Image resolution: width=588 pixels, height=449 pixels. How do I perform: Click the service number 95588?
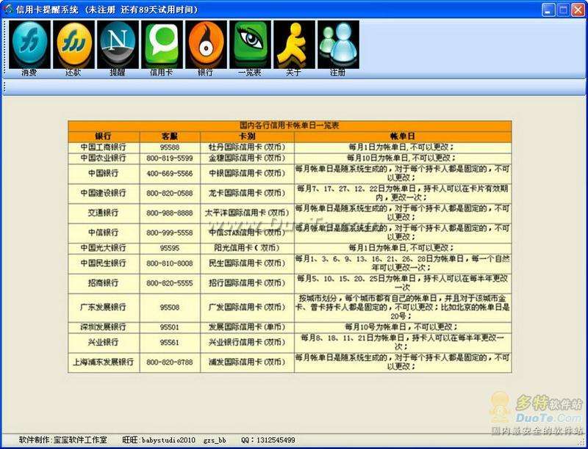170,147
